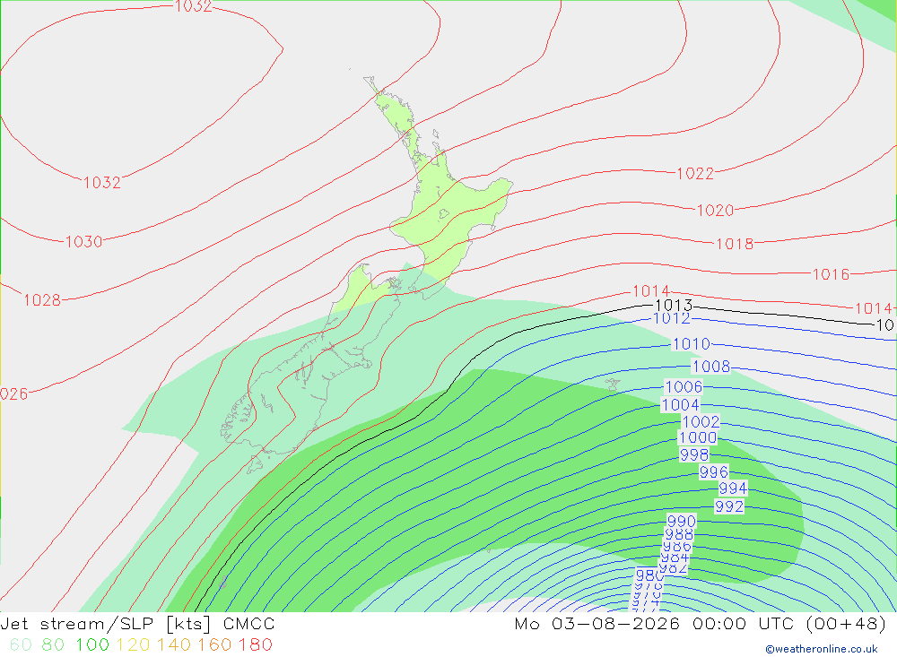Open the weatheronline.co.uk copyright link

822,649
